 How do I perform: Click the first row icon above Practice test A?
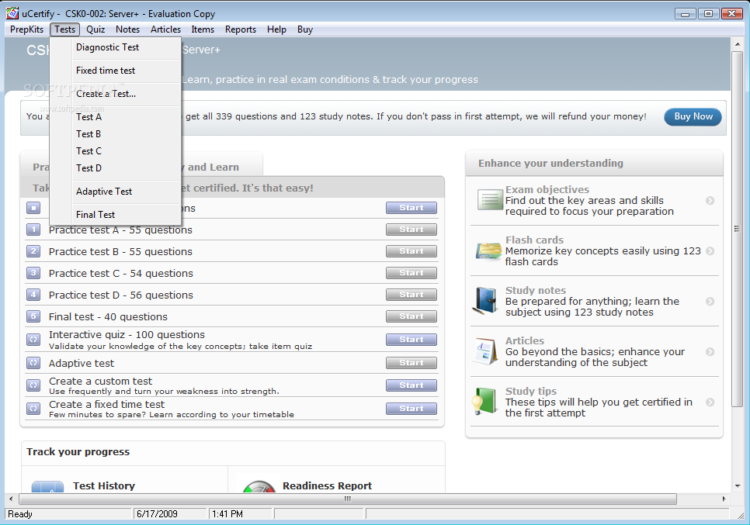(33, 208)
